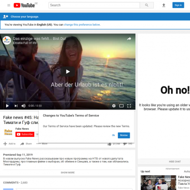This screenshot has width=190, height=190.
Task: Subscribe to Fake News channel
Action: pyautogui.click(x=25, y=134)
